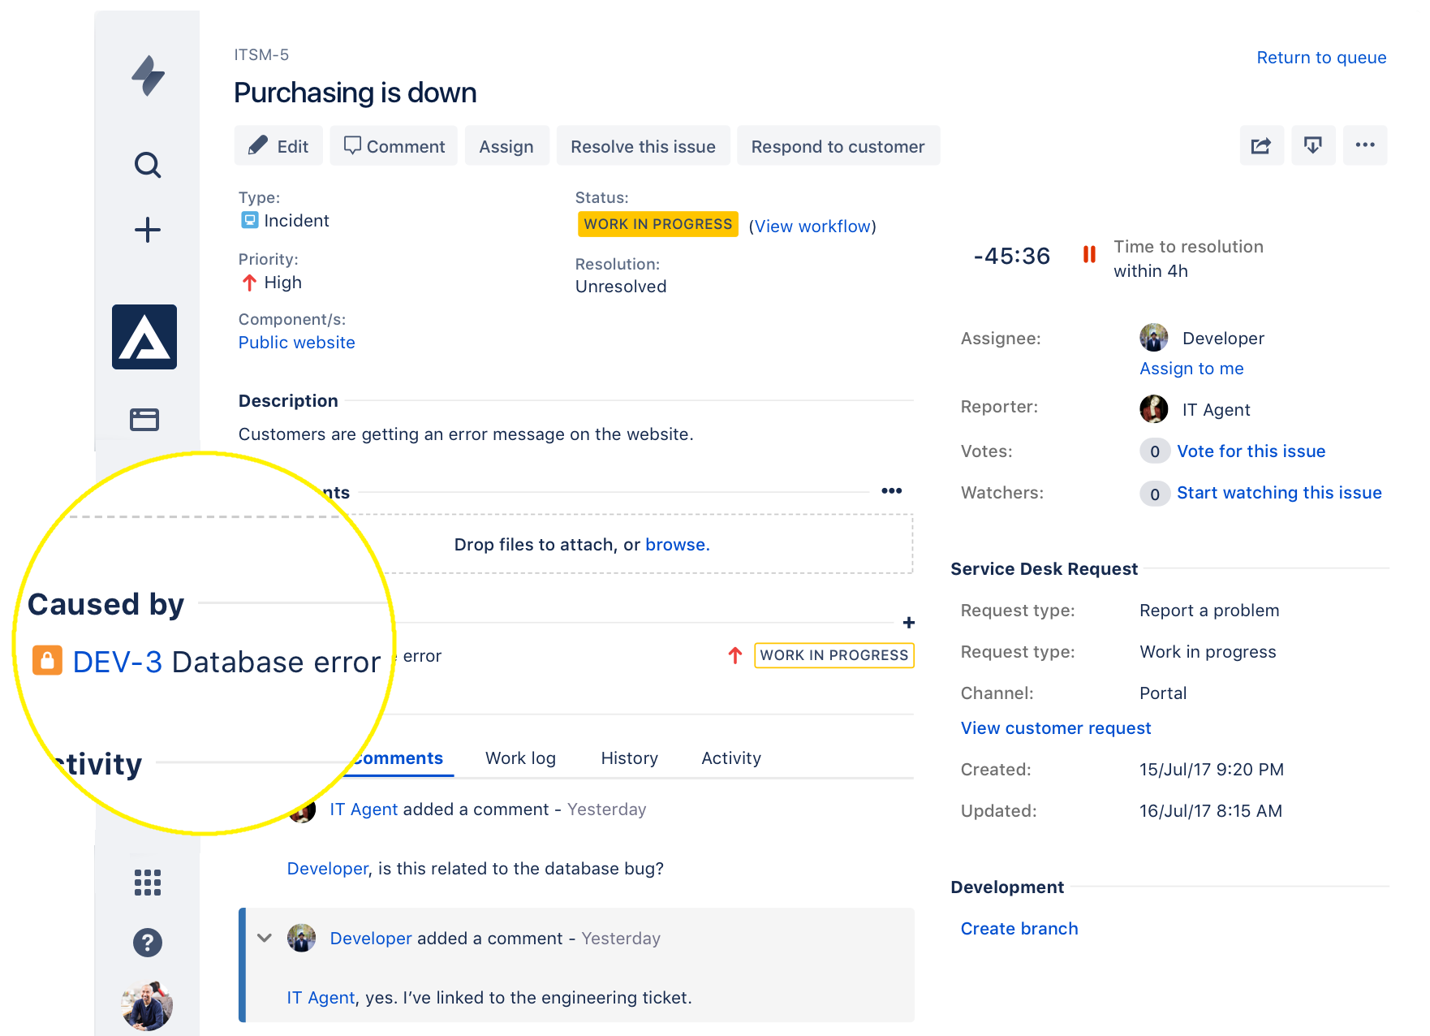This screenshot has height=1036, width=1430.
Task: Click the linked issue's red priority arrow
Action: [735, 655]
